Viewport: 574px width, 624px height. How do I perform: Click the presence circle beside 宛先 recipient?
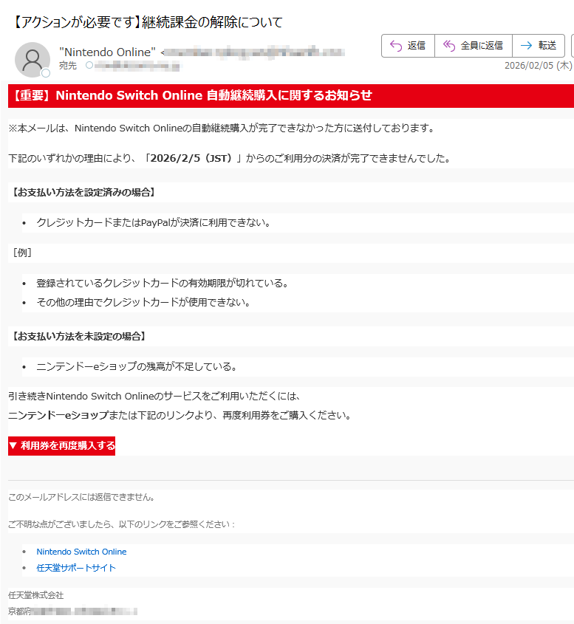[90, 66]
